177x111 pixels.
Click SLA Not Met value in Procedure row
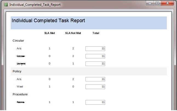click(73, 102)
